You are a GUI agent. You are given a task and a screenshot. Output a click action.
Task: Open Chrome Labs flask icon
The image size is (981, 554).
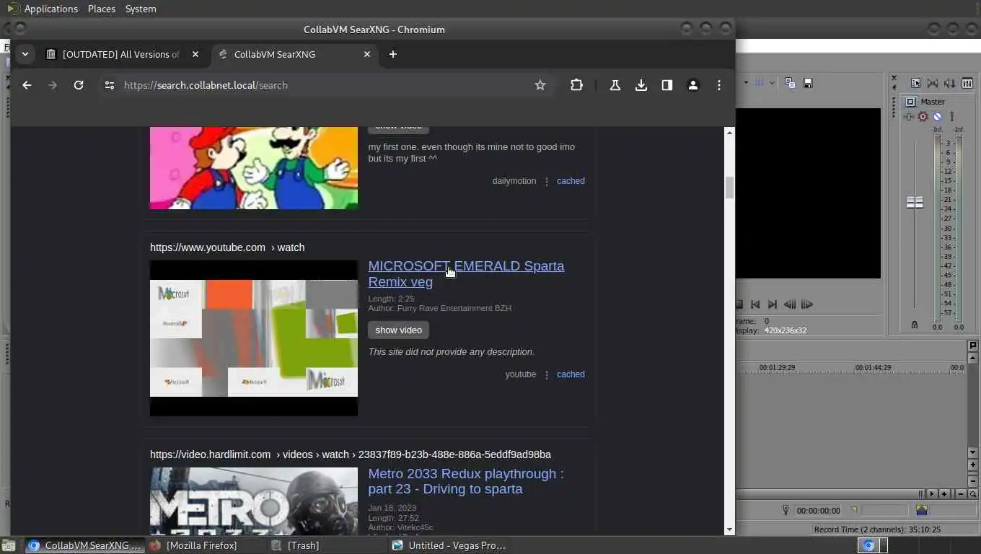pos(615,85)
